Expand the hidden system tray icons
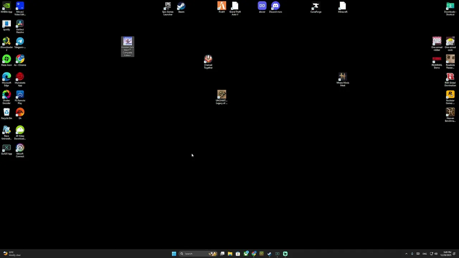Viewport: 459px width, 258px height. [x=406, y=254]
